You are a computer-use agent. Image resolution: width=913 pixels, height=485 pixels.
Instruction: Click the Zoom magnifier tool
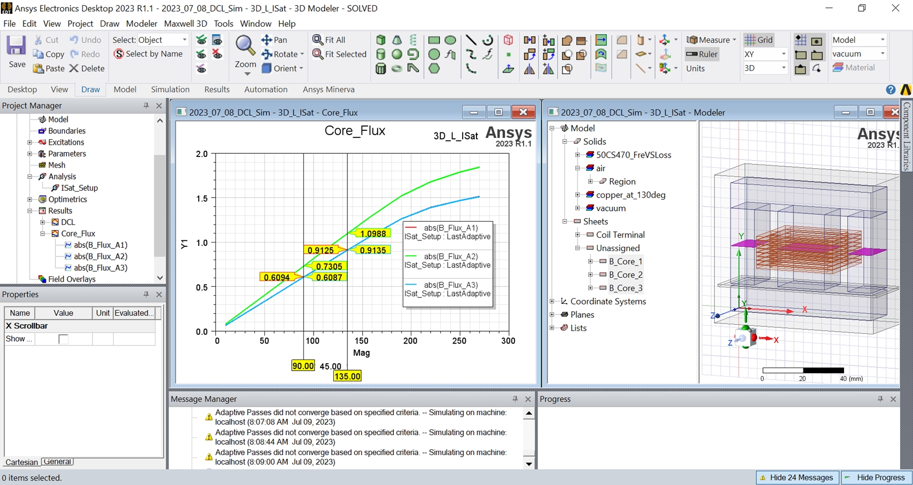click(245, 46)
